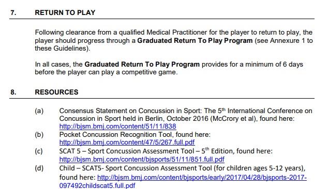Open the SCAT 5 link ending 851.full.pdf
Screen dimensions: 328x189
[142, 160]
